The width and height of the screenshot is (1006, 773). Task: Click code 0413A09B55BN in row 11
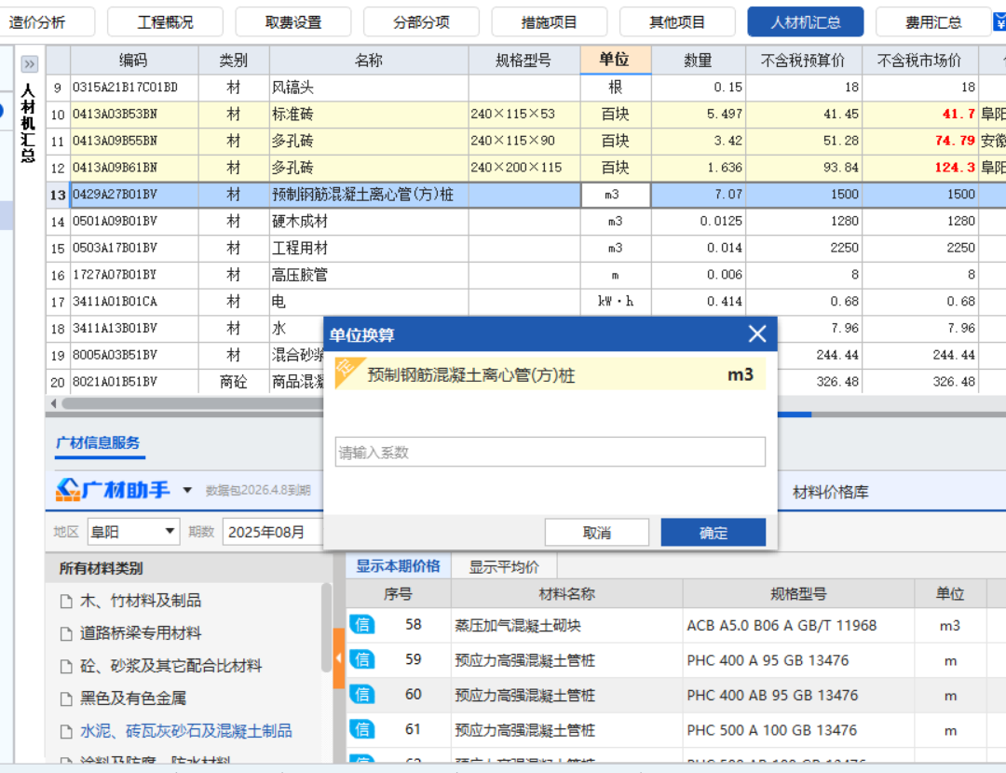(115, 142)
